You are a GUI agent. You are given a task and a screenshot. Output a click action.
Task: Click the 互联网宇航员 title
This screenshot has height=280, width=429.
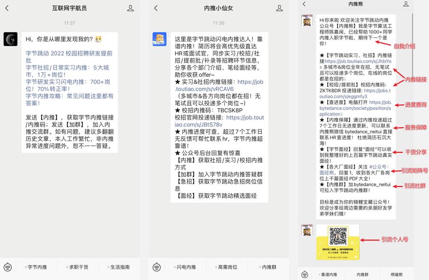(69, 8)
